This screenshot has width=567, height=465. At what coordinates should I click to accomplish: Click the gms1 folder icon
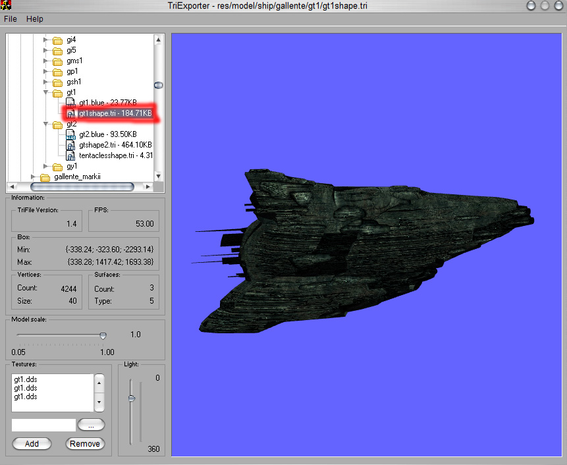click(x=57, y=61)
